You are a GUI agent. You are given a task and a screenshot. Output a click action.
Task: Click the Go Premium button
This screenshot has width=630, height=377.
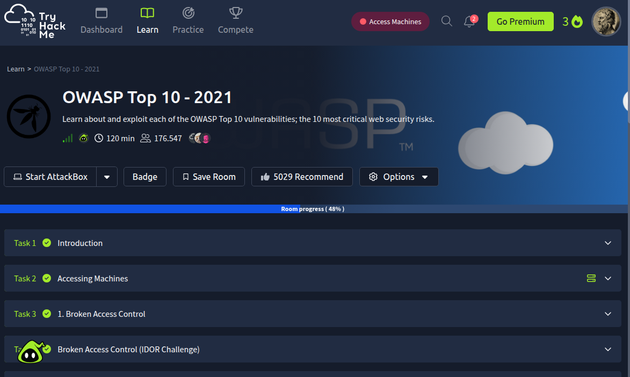(x=520, y=21)
